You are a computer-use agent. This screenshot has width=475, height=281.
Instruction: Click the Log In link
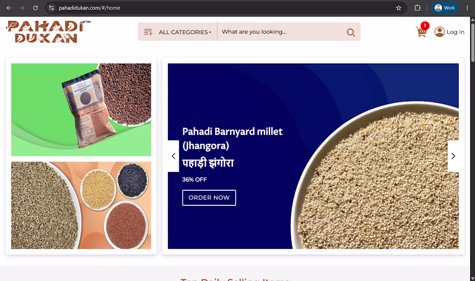click(x=455, y=32)
